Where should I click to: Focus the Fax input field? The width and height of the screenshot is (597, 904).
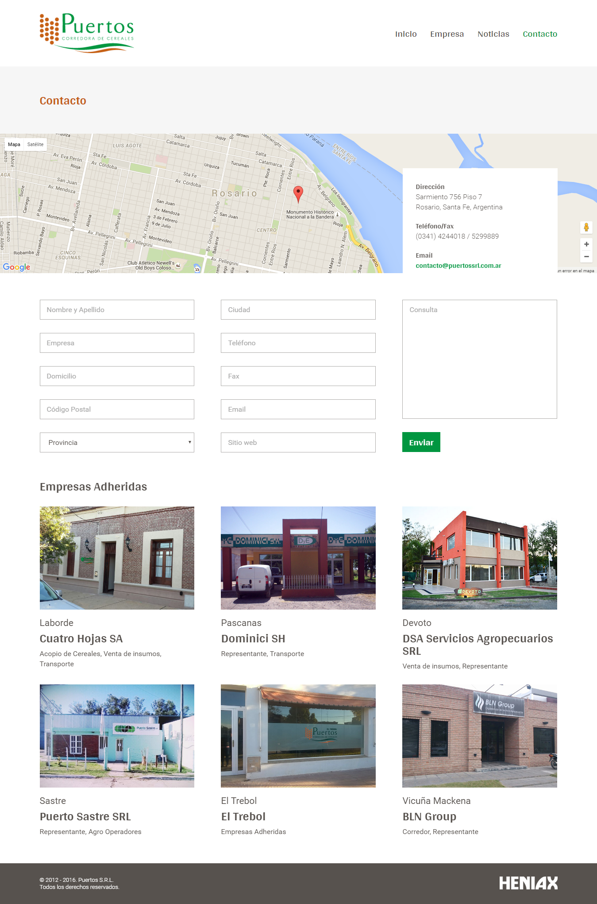click(x=298, y=376)
